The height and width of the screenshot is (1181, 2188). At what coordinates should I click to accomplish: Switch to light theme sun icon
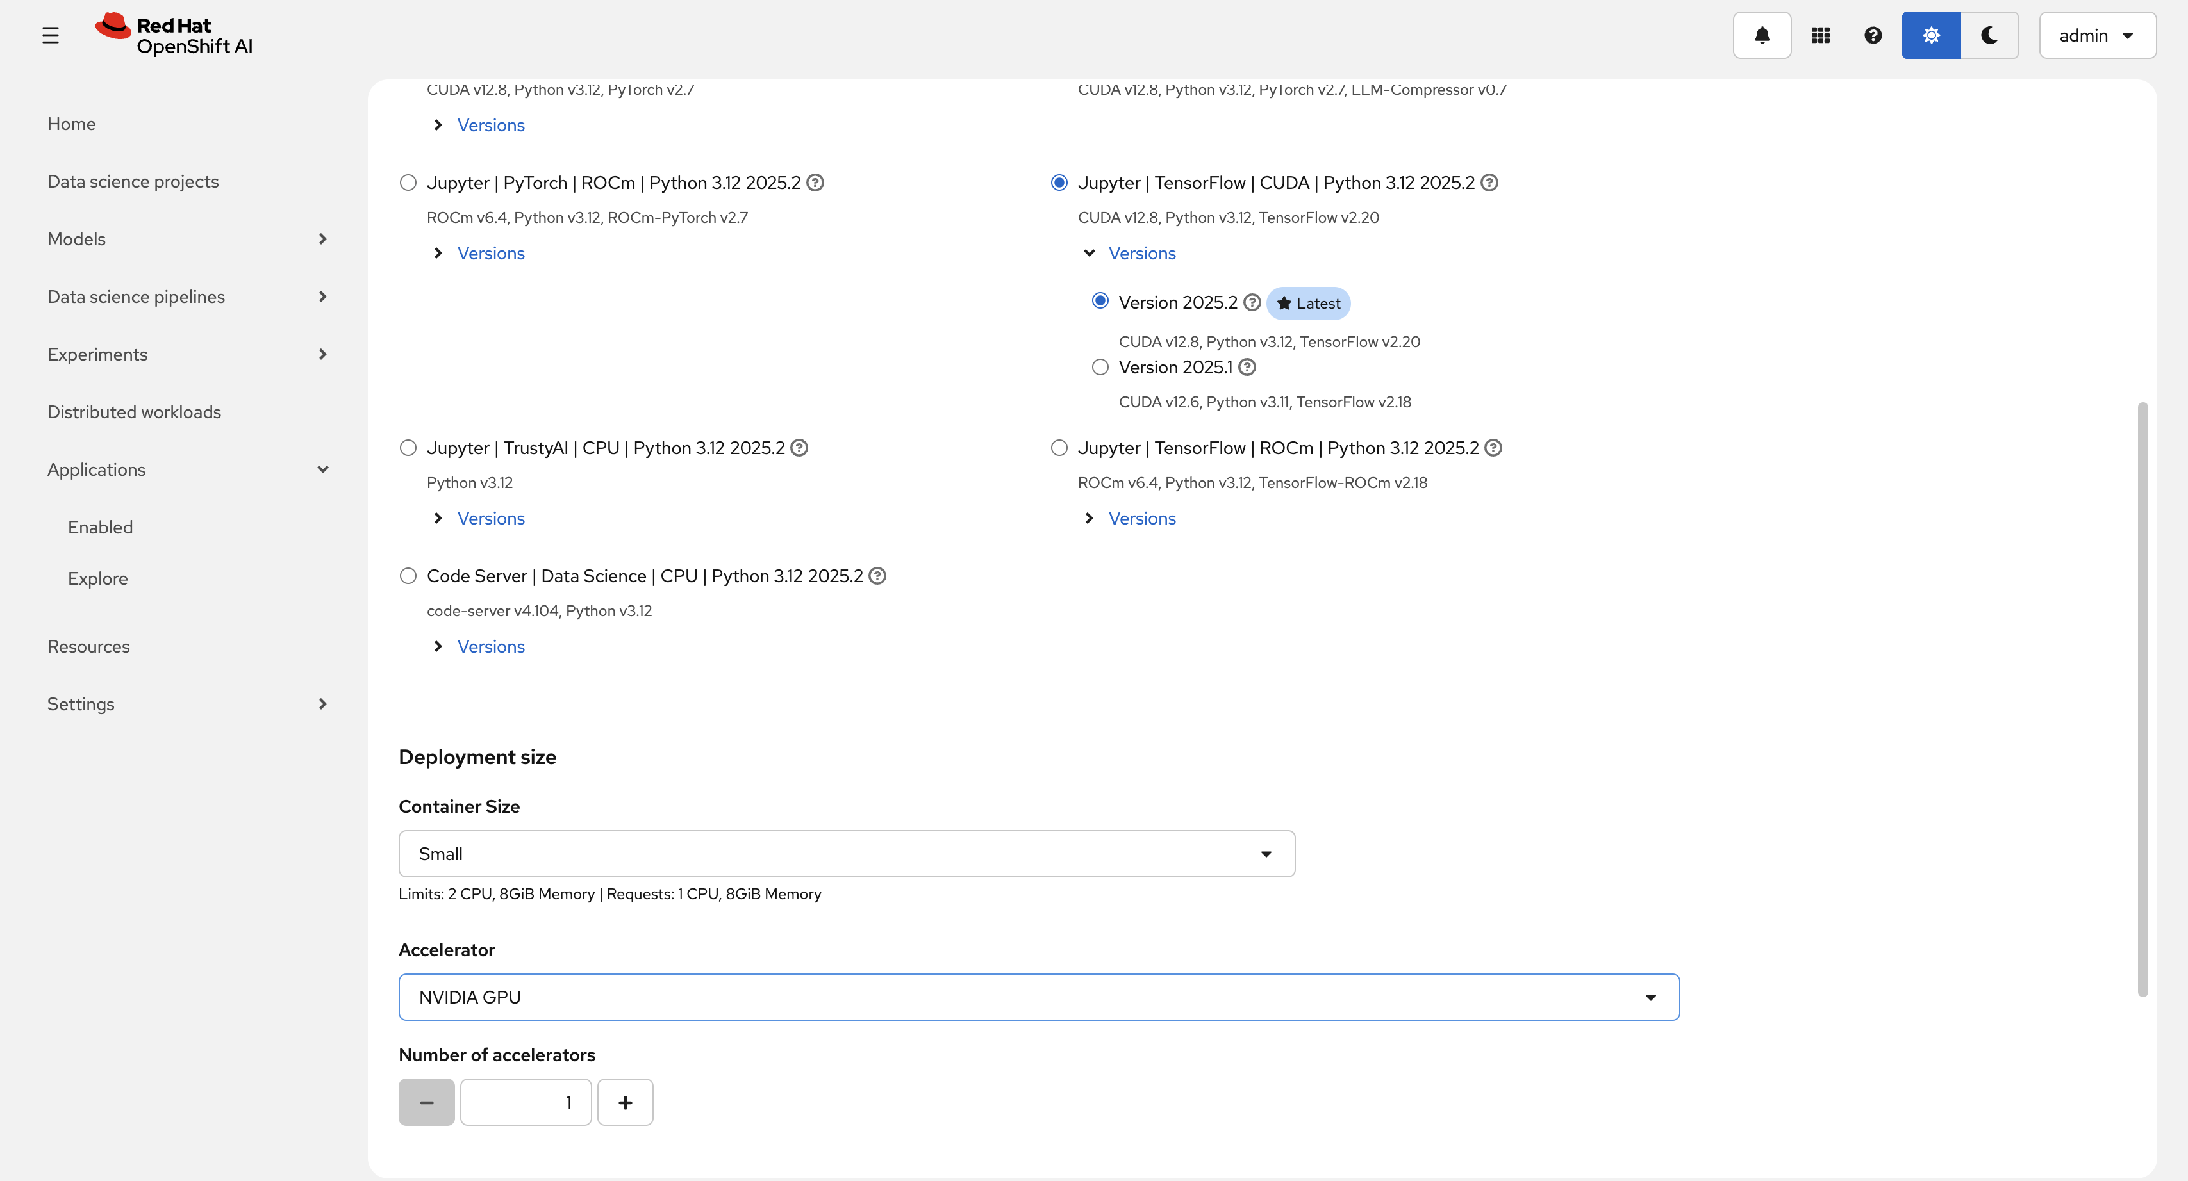(1932, 35)
